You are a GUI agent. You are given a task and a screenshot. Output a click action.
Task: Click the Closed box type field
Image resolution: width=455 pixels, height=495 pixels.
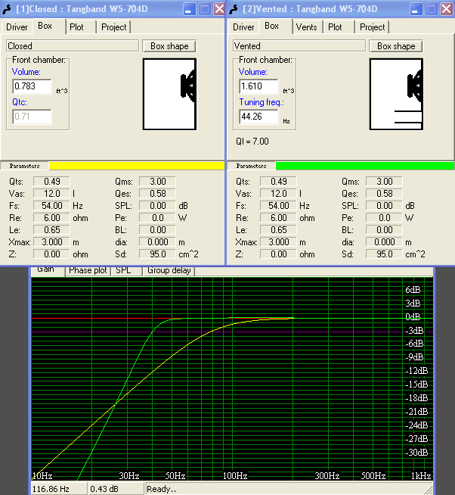(73, 45)
